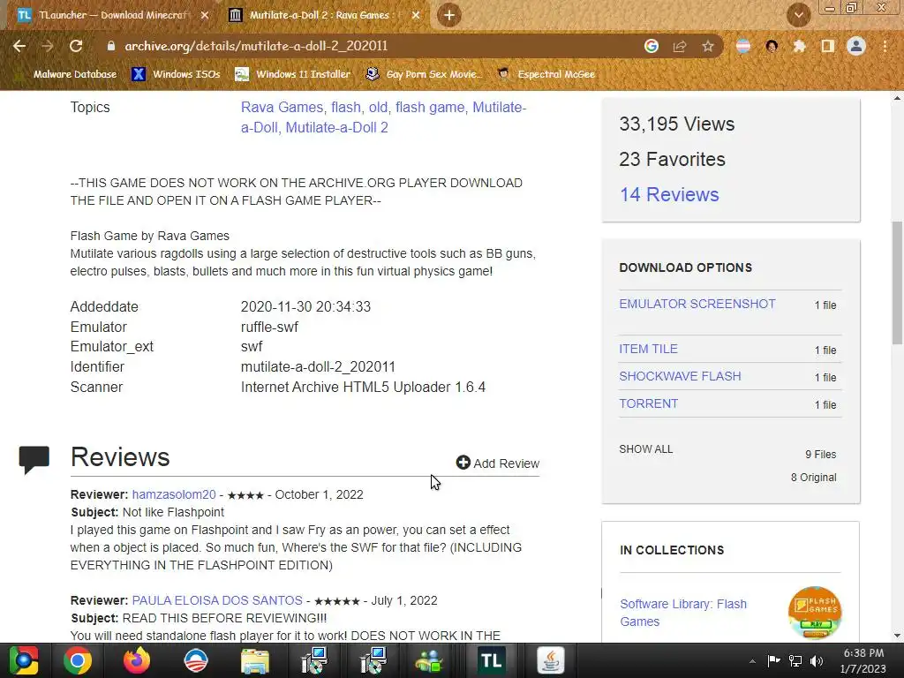Click the '9 Files' count text
This screenshot has height=678, width=904.
click(820, 455)
